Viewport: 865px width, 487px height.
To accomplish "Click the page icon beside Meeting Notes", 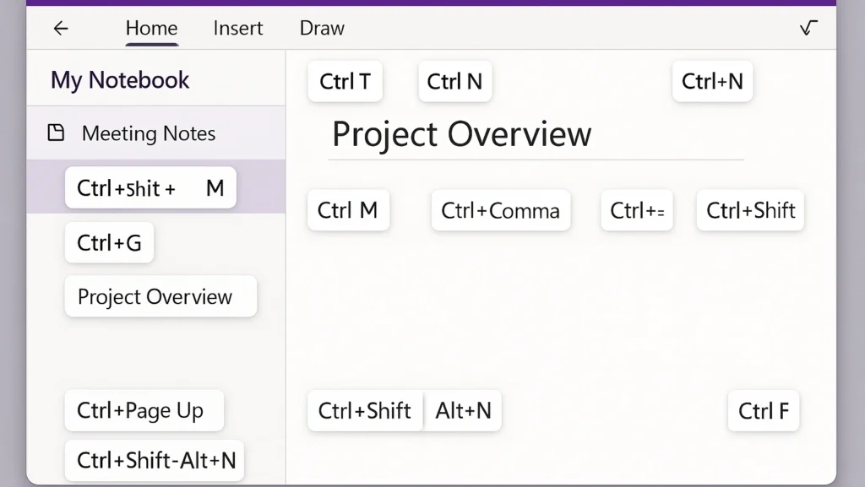I will point(55,133).
